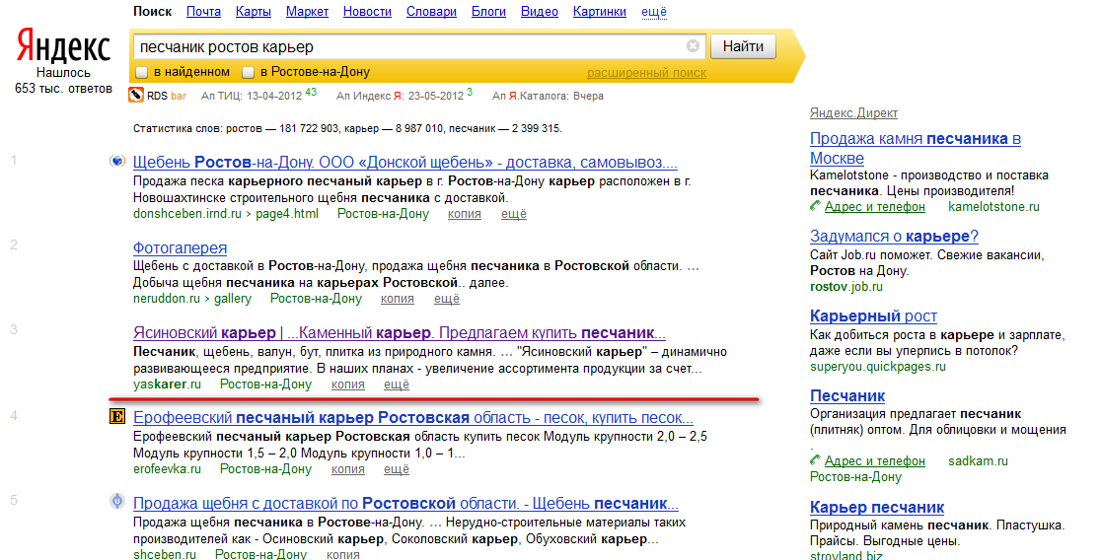Open the Ясиновский карьер result title
The image size is (1101, 560).
tap(400, 332)
